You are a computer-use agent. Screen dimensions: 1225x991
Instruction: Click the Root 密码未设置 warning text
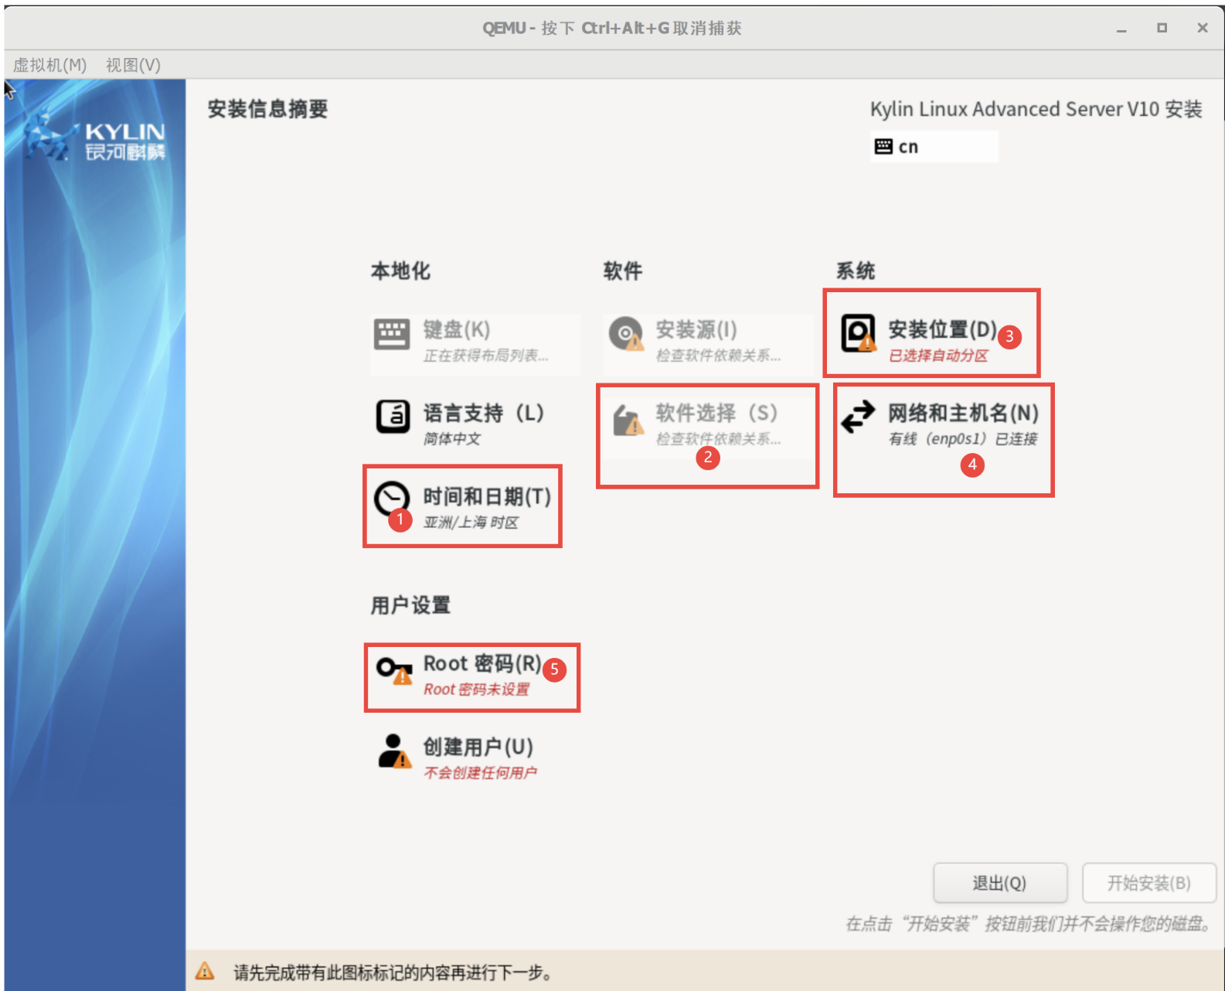(x=477, y=690)
